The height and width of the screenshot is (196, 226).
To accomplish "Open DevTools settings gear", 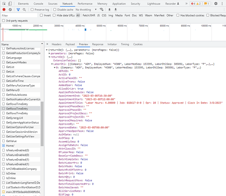I will pyautogui.click(x=216, y=4).
